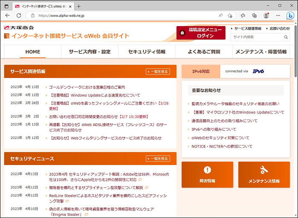Open the Settings and more ellipsis
Viewport: 298px width, 218px height.
click(x=278, y=16)
